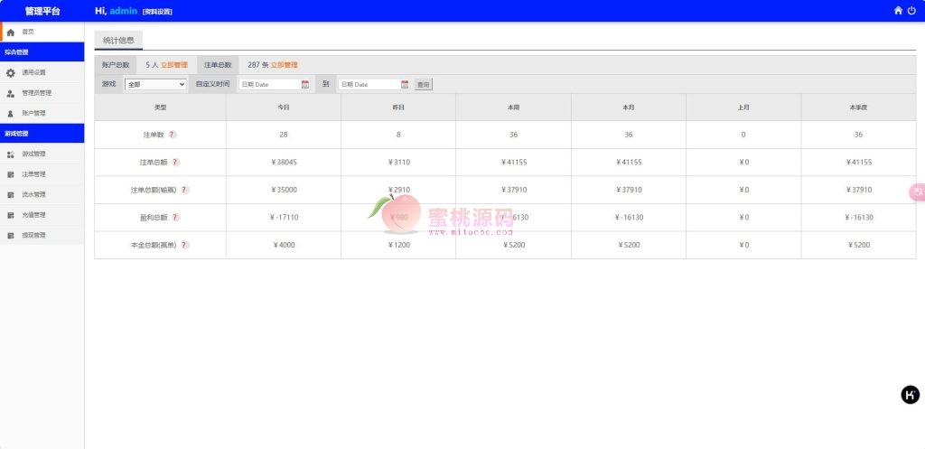Click 立即管理 link next to 5 人
This screenshot has height=449, width=925.
(x=174, y=65)
